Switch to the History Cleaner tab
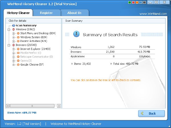 tap(18, 13)
